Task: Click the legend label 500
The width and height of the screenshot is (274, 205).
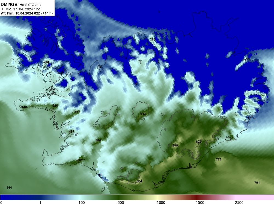Action: pyautogui.click(x=121, y=203)
